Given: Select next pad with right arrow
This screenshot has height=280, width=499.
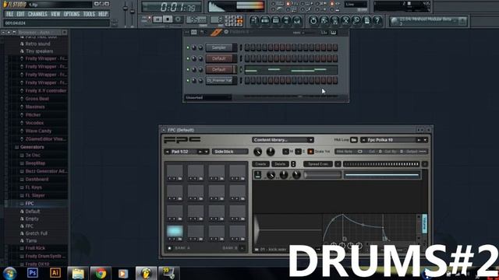Looking at the screenshot, I should coord(200,152).
